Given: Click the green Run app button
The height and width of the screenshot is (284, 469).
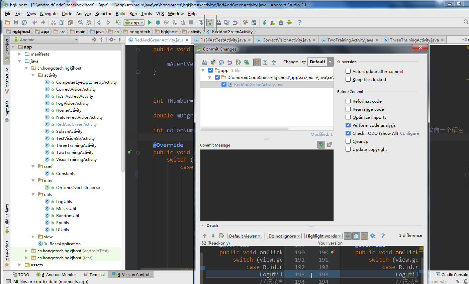Looking at the screenshot, I should click(150, 22).
